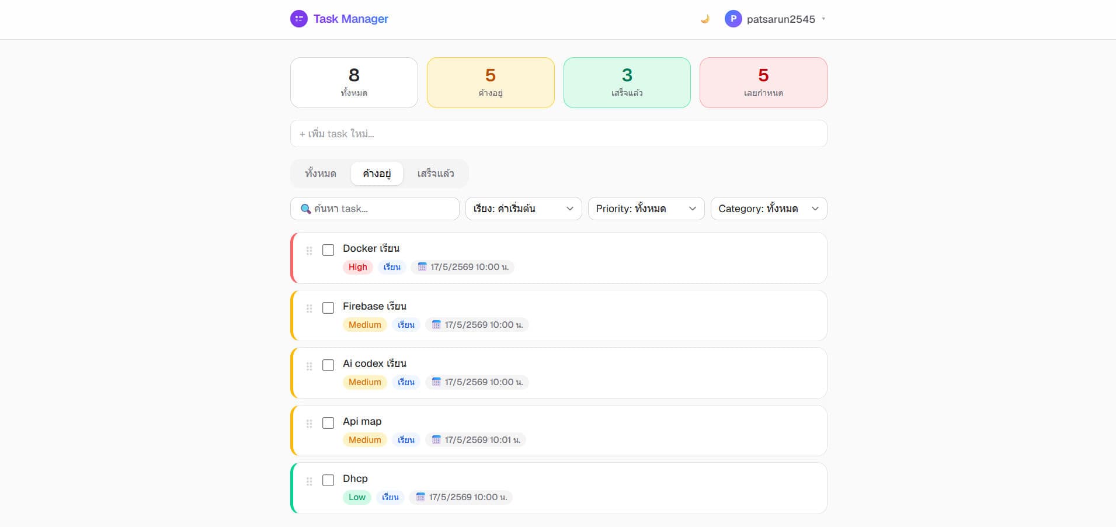This screenshot has height=527, width=1116.
Task: Click the Medium badge on Ai codex
Action: [x=365, y=382]
